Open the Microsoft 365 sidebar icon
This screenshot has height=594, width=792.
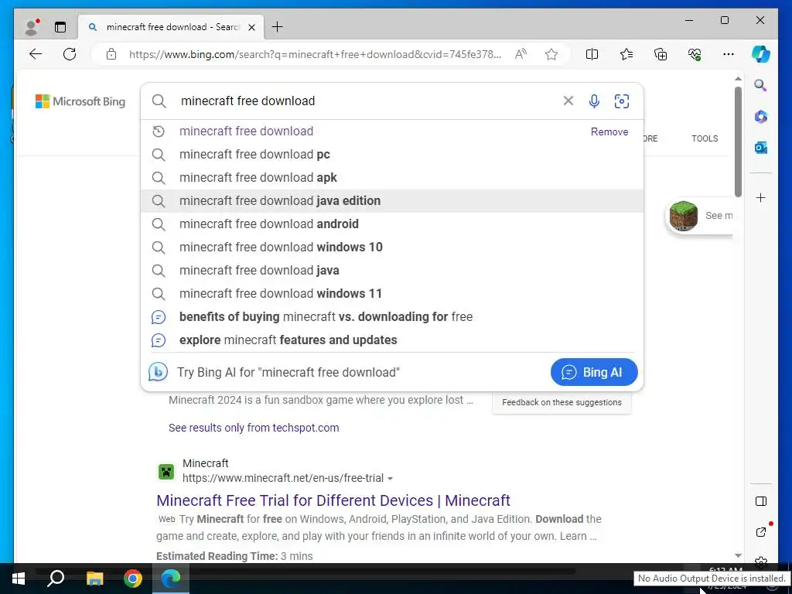click(x=761, y=117)
